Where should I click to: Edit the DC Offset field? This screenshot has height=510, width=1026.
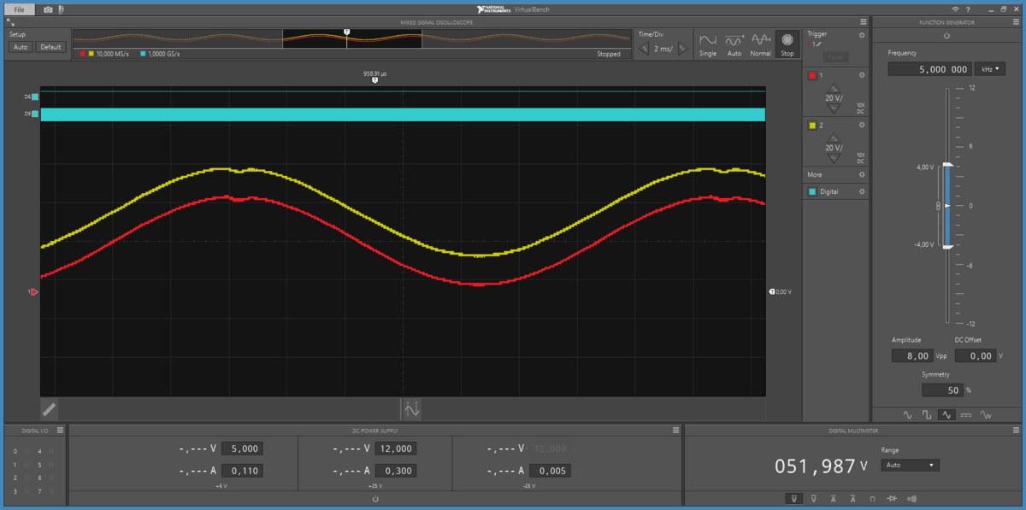pos(975,355)
